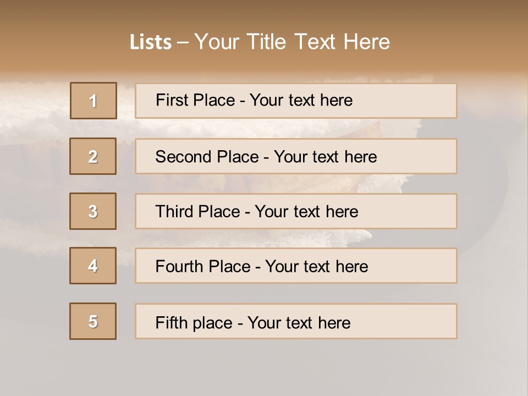This screenshot has width=528, height=396.
Task: Click "Your text here" in Second Place row
Action: point(325,157)
